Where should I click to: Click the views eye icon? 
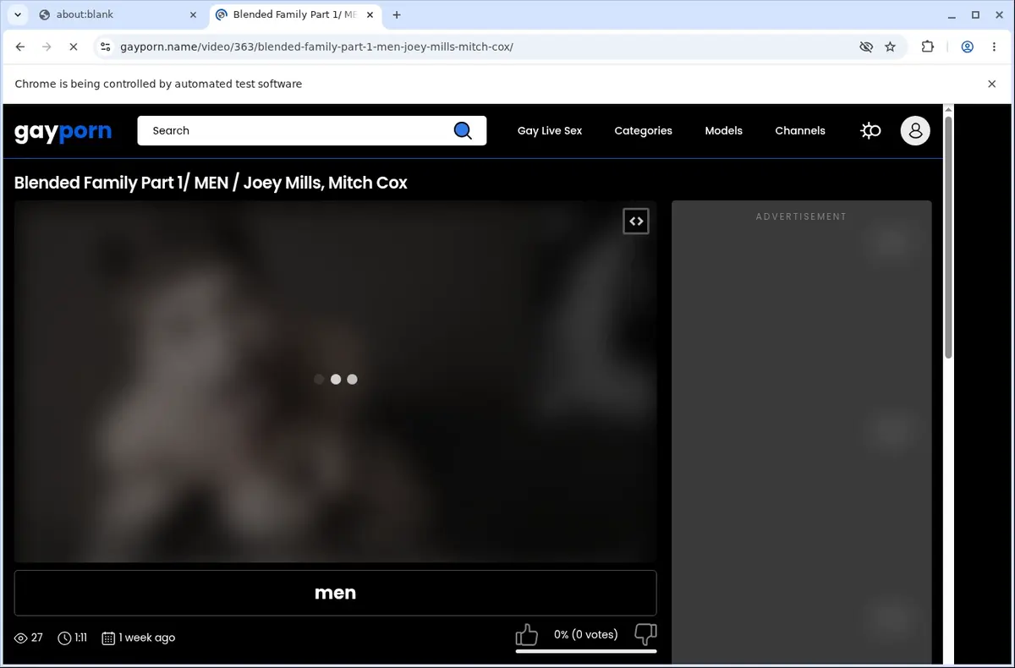coord(21,638)
